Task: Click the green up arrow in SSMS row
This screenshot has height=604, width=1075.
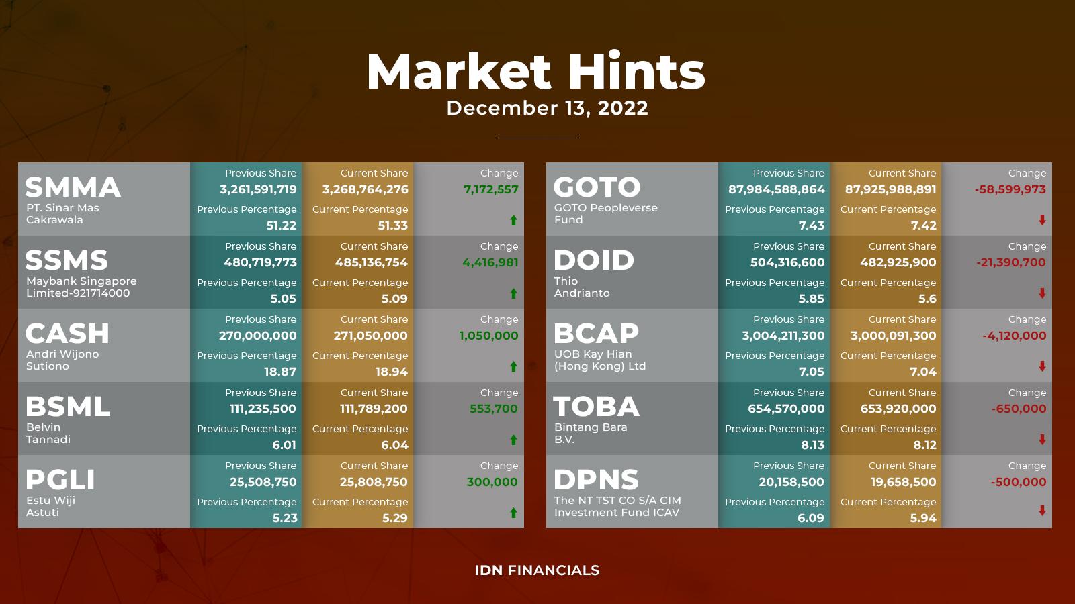Action: tap(513, 293)
